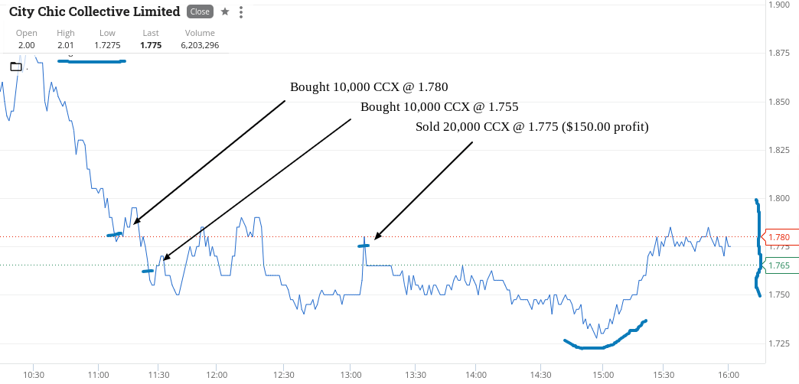The width and height of the screenshot is (799, 384).
Task: Select the red 1.780 price tag
Action: click(778, 237)
